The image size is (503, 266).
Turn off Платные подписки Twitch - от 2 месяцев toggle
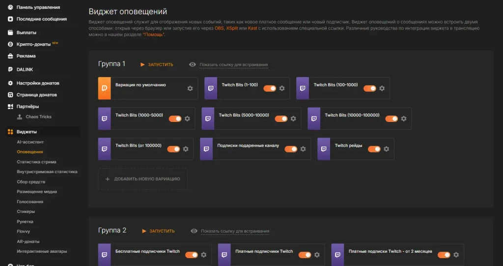point(444,255)
